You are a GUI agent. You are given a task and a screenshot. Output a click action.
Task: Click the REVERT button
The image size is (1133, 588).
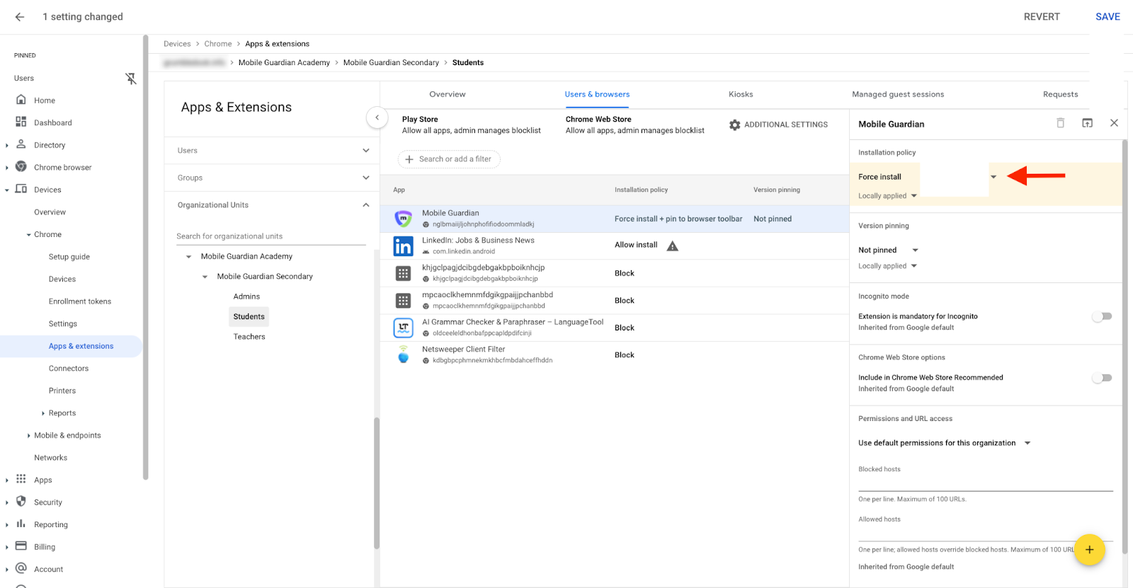tap(1042, 17)
